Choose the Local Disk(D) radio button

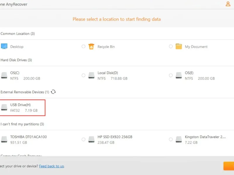[x=83, y=76]
